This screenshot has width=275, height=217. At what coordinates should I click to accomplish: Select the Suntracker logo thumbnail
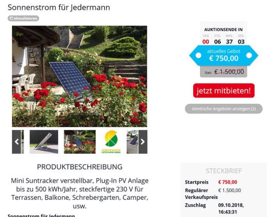(111, 142)
